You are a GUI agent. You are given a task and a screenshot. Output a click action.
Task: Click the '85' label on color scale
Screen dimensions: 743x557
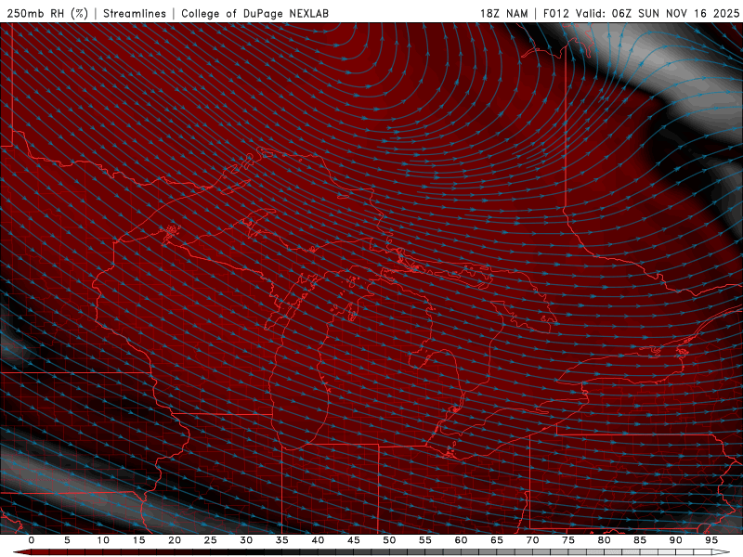640,540
